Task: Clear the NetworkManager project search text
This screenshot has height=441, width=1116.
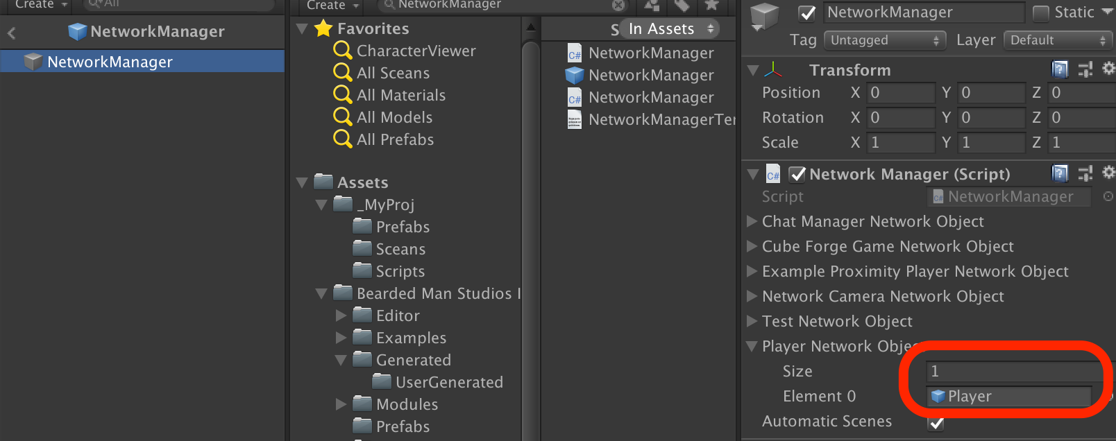Action: (x=618, y=5)
